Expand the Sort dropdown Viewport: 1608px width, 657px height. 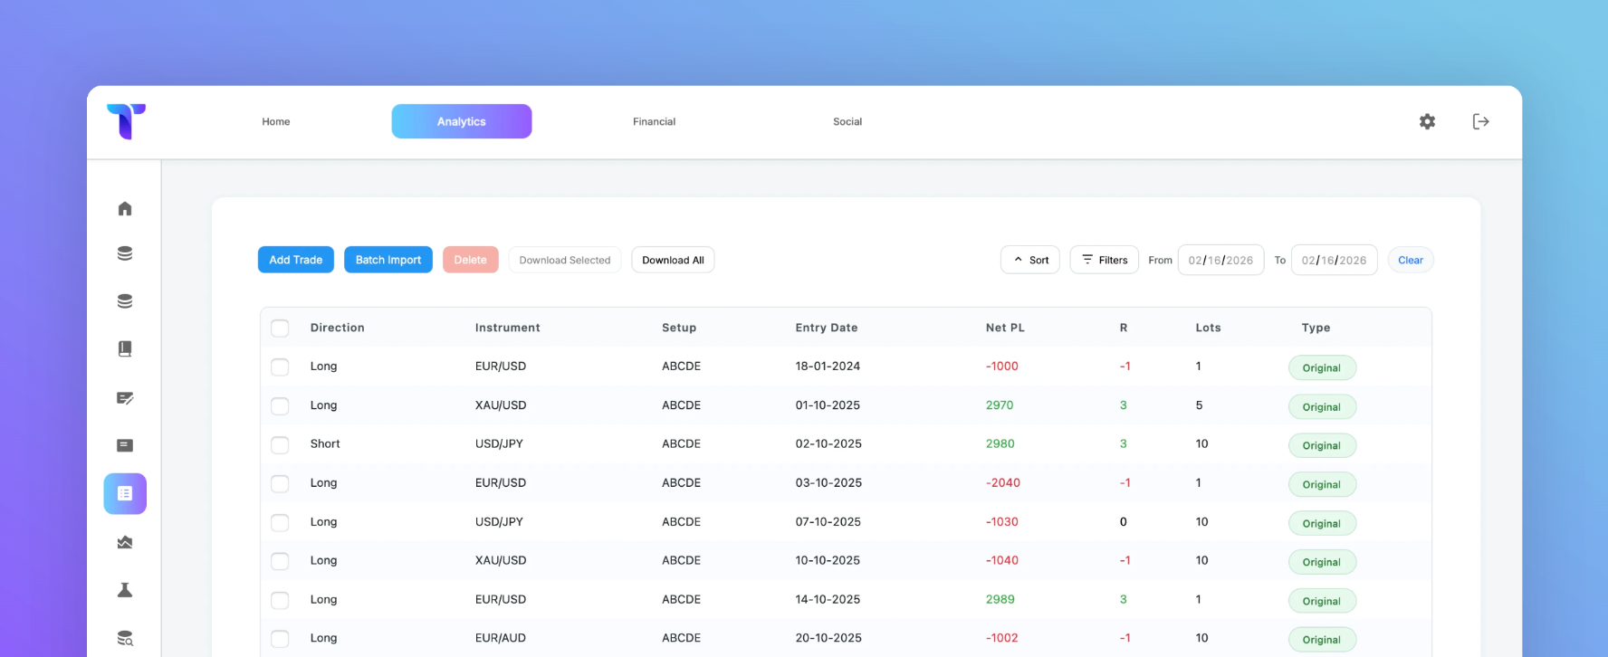1030,260
